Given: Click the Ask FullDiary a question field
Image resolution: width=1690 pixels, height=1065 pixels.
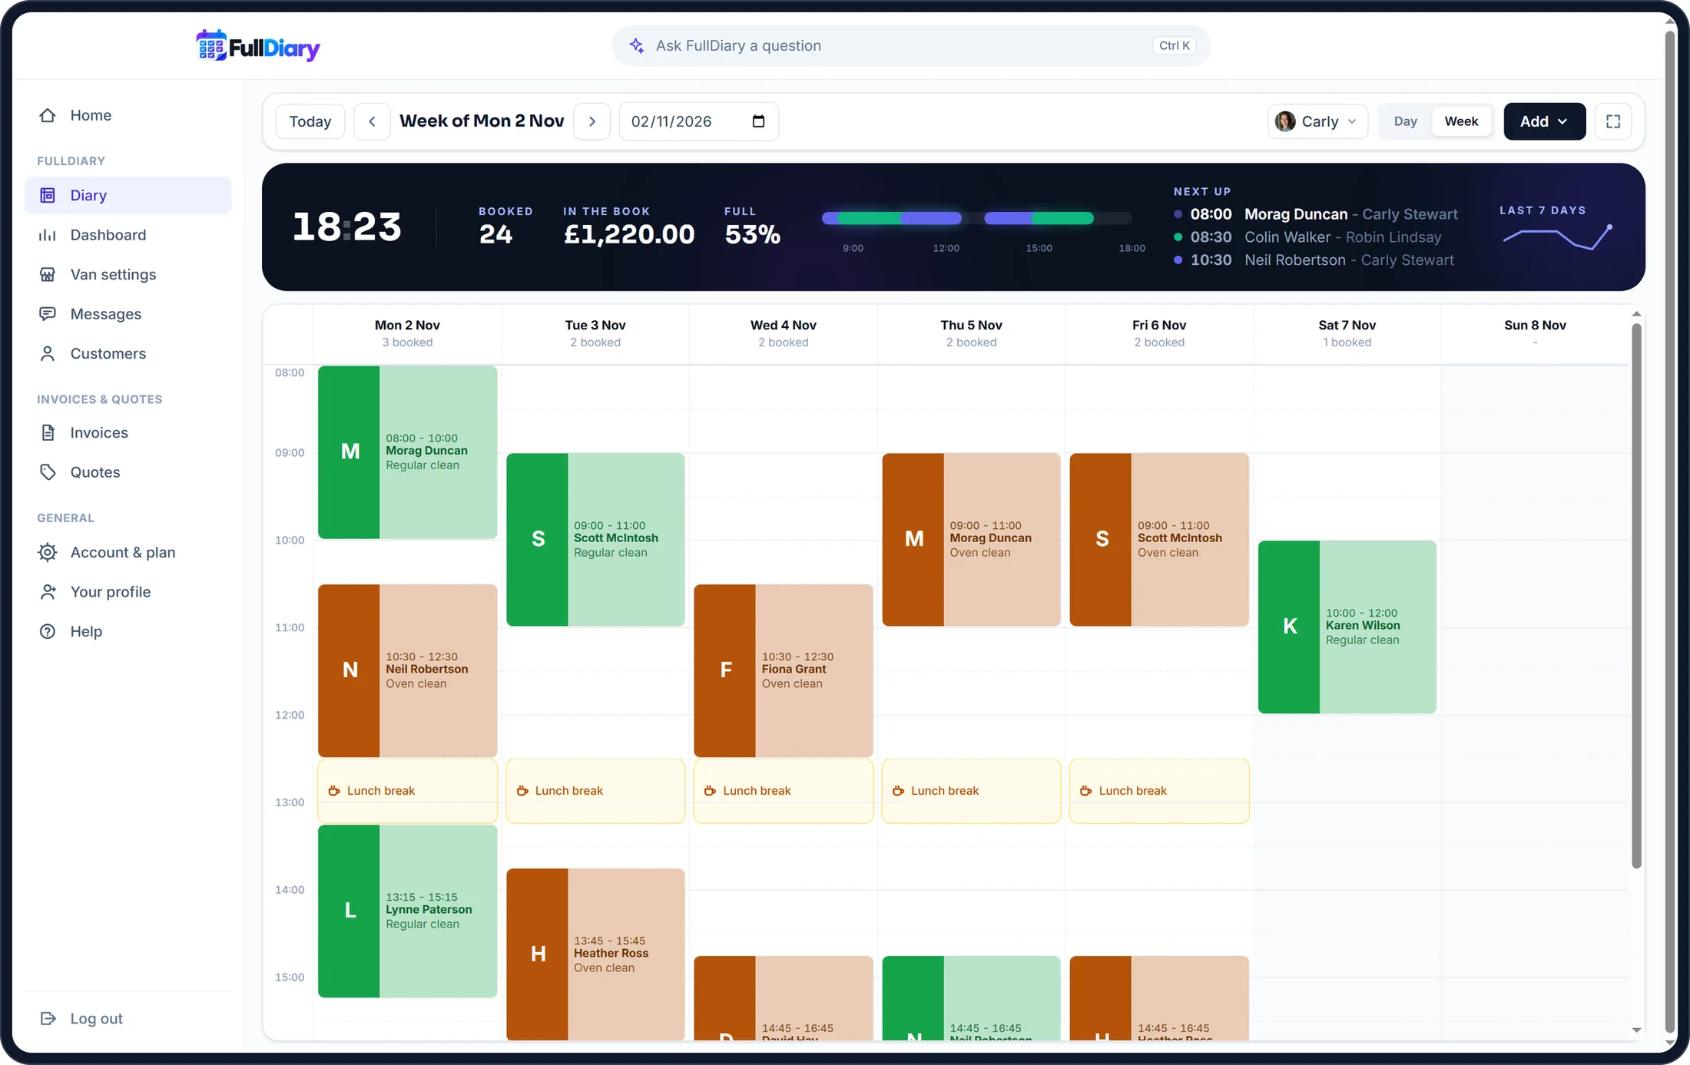Looking at the screenshot, I should click(x=911, y=45).
